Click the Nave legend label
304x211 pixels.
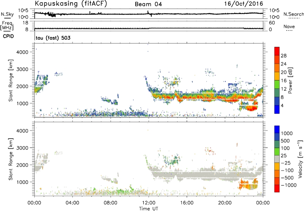click(x=289, y=26)
